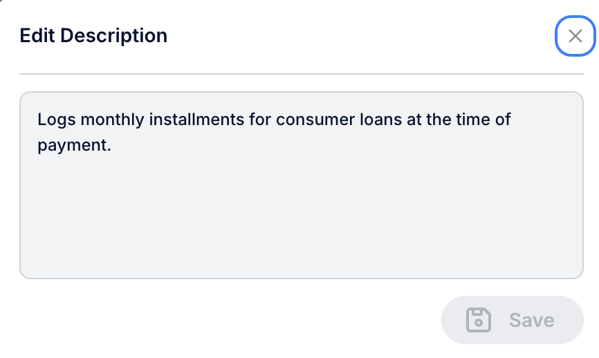
Task: Place cursor at end of first line after 'of'
Action: [x=512, y=120]
